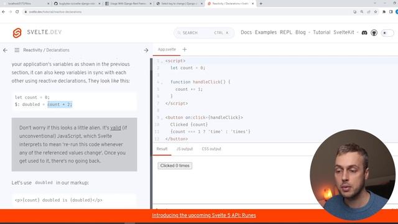Reload the page with refresh icon
Screen dimensions: 398x224
[x=17, y=12]
